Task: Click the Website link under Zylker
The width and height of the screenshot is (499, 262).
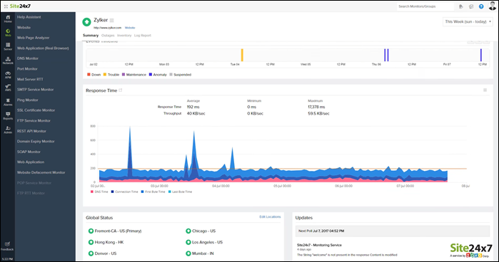Action: pyautogui.click(x=130, y=28)
